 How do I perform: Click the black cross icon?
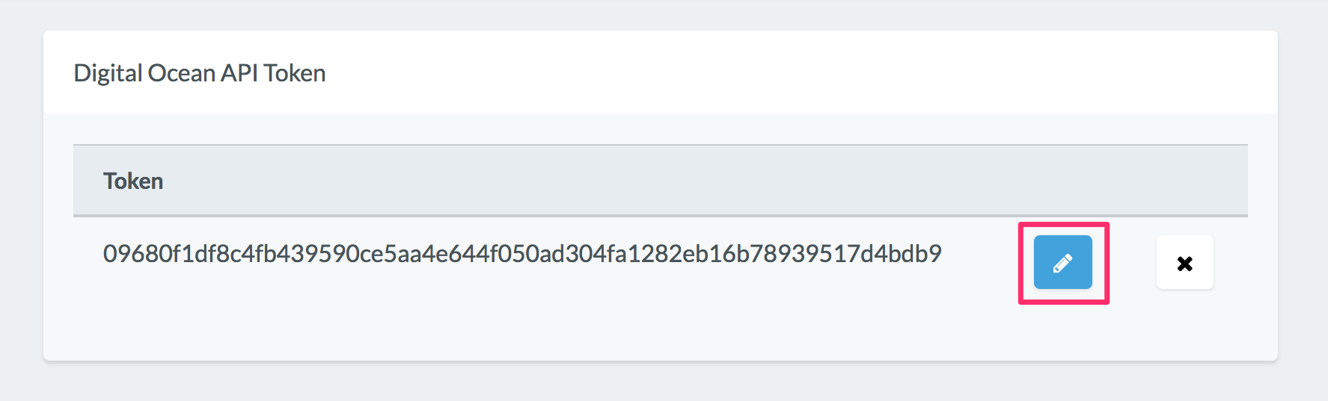pos(1184,263)
